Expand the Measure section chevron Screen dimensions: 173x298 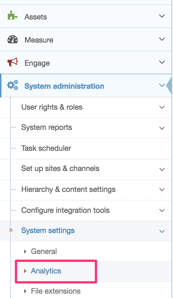tap(162, 39)
